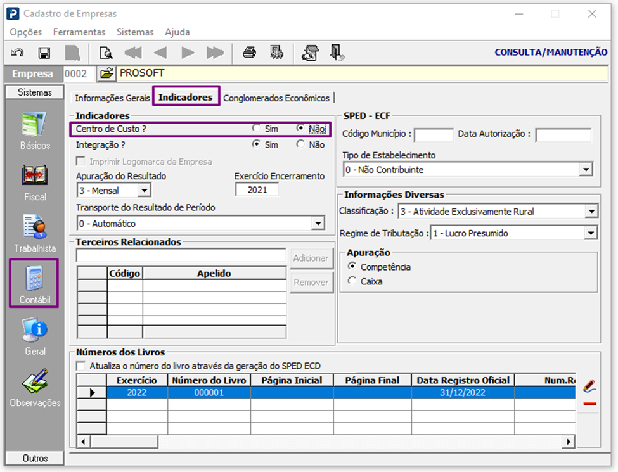Click the Código Município input field
618x472 pixels.
[434, 135]
